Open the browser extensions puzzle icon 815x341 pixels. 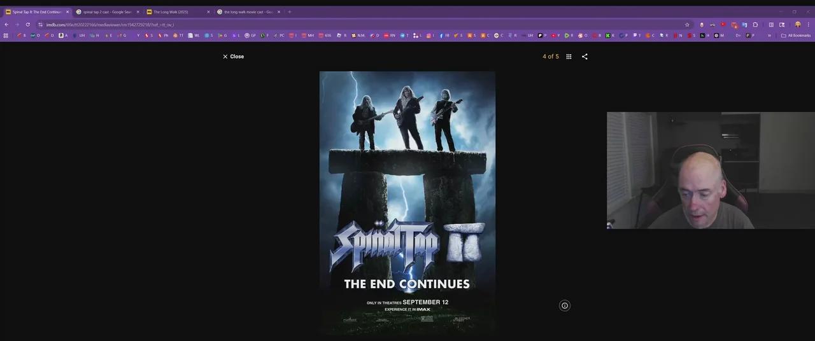point(756,25)
